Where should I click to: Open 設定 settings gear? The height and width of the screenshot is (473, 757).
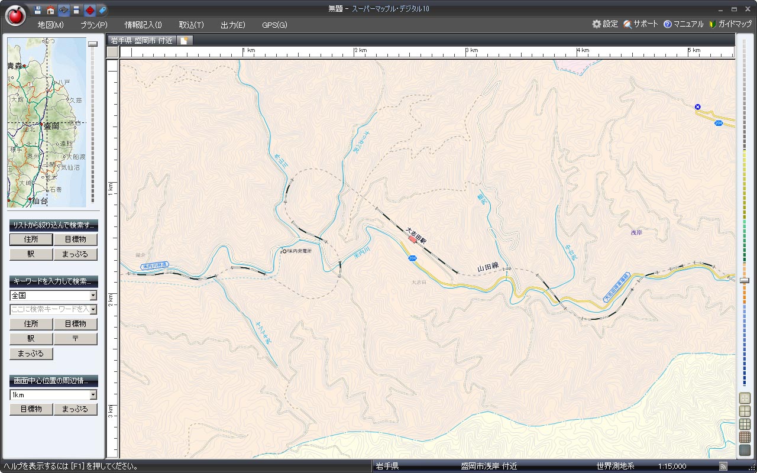tap(605, 24)
